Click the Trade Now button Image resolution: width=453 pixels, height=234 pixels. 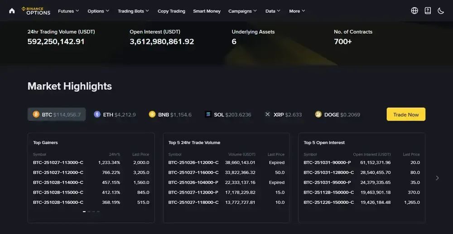click(406, 115)
